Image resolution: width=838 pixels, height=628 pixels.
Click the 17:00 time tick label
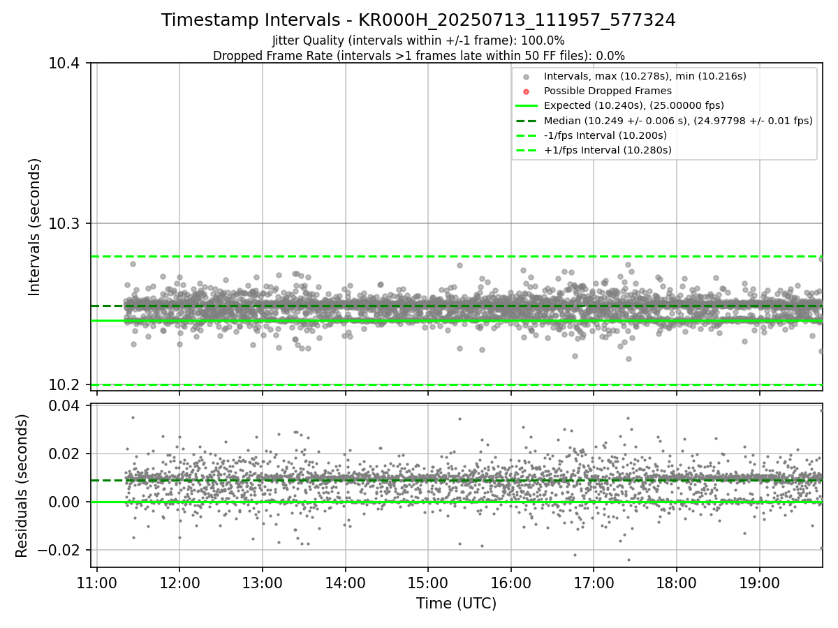point(593,582)
